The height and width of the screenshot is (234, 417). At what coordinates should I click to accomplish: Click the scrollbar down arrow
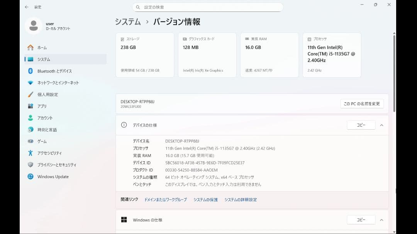point(394,232)
